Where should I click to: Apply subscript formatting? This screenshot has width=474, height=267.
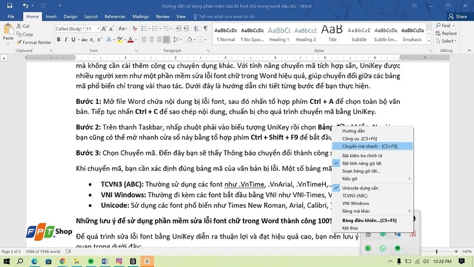point(92,40)
